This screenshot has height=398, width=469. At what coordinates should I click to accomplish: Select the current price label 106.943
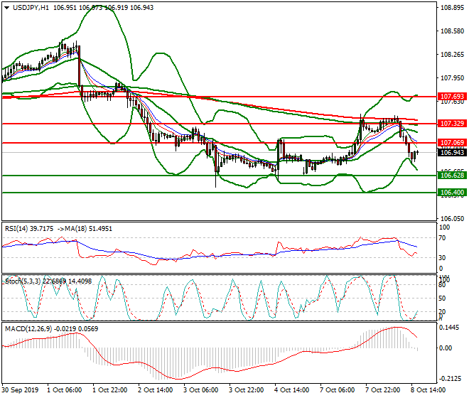[x=452, y=153]
